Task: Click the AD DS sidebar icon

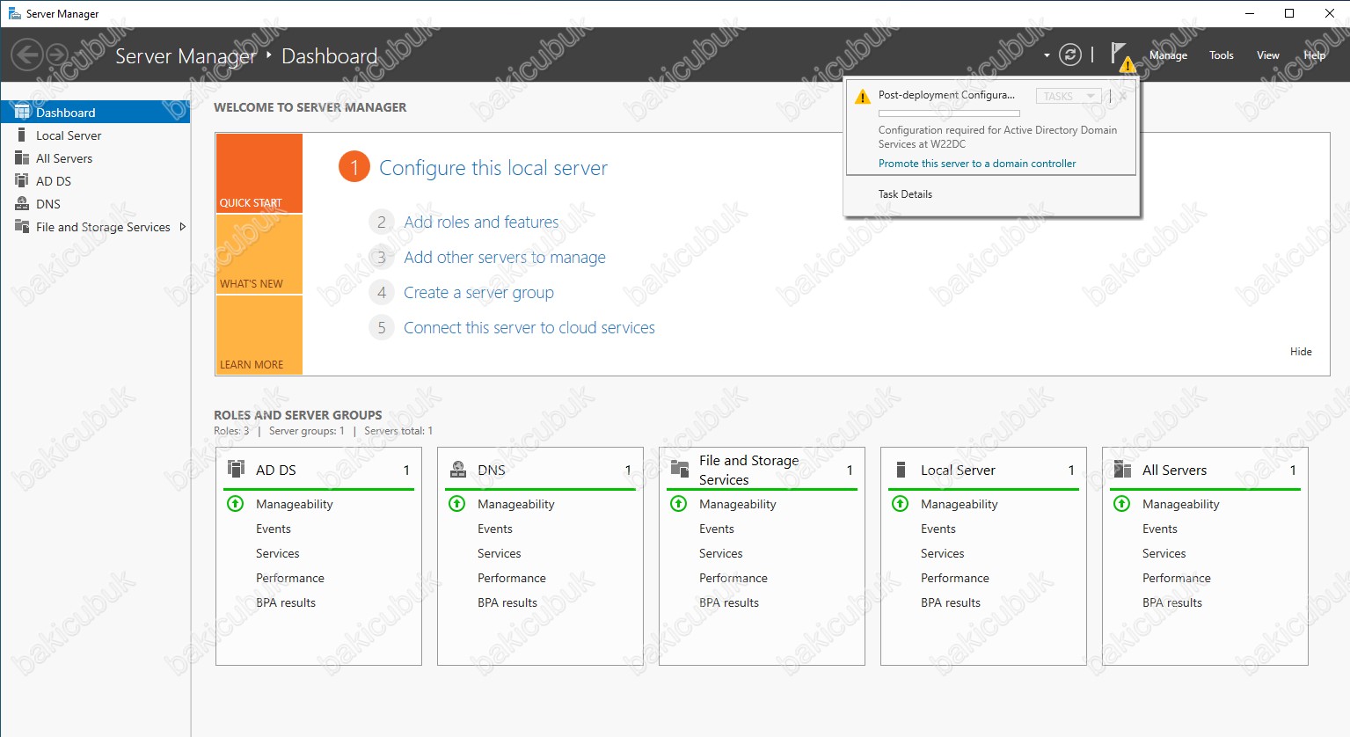Action: click(22, 180)
